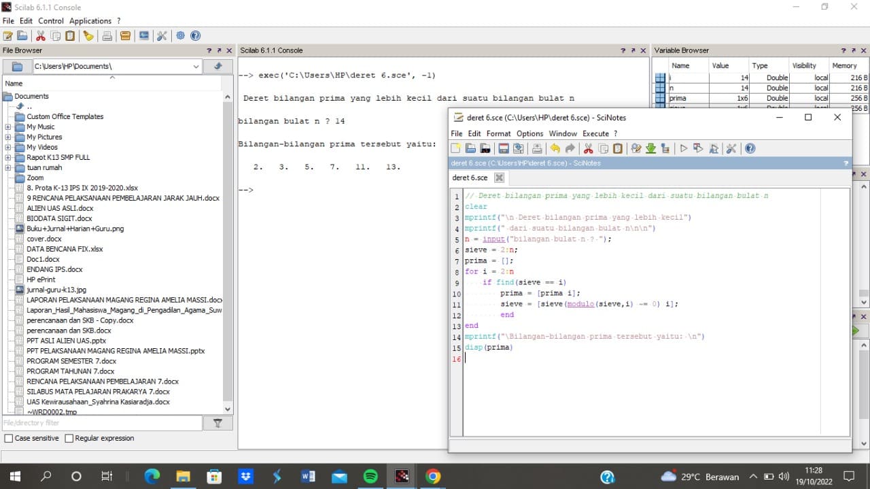Viewport: 870px width, 489px height.
Task: Open the code navigator icon in SciNotes
Action: [665, 148]
